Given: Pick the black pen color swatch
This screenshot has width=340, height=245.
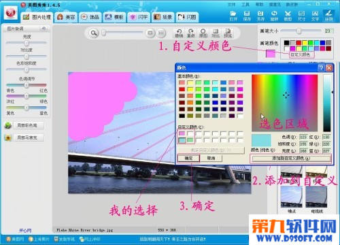Looking at the screenshot, I should tap(287, 43).
